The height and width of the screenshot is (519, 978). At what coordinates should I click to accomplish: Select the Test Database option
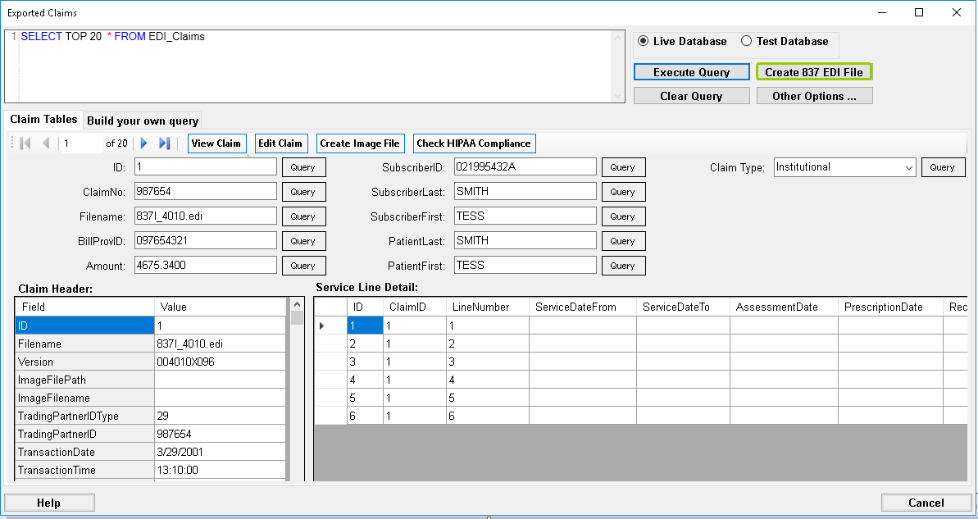(785, 41)
